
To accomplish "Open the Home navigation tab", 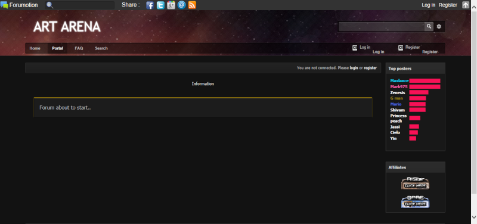I will click(x=35, y=48).
